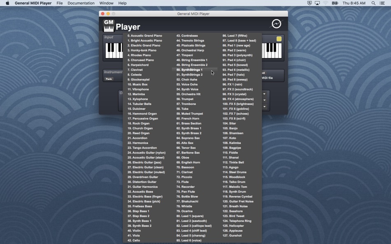Open the Help menu
Screen dimensions: 391x244
pos(122,3)
